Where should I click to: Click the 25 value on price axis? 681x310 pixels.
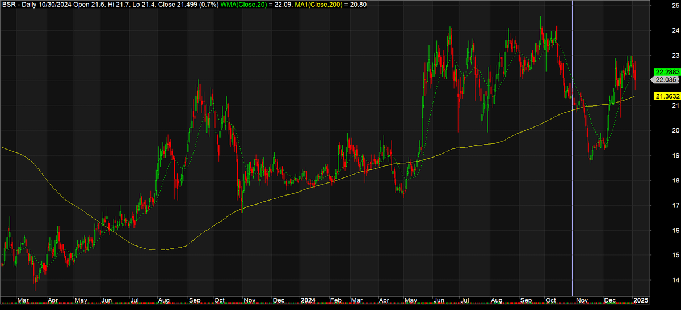659,5
